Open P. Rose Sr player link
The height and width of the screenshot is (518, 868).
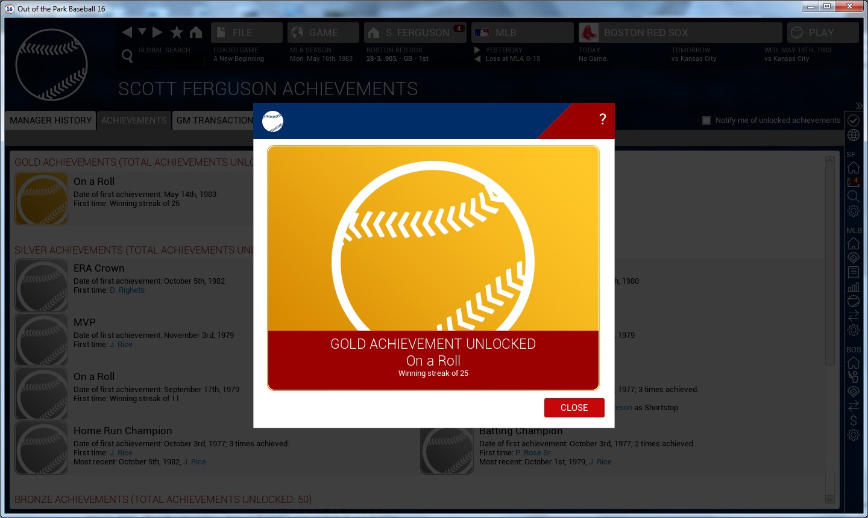click(533, 453)
